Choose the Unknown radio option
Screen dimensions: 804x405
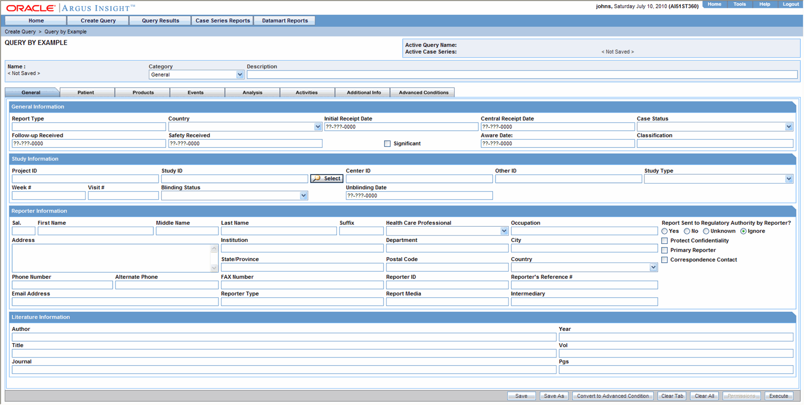(706, 231)
